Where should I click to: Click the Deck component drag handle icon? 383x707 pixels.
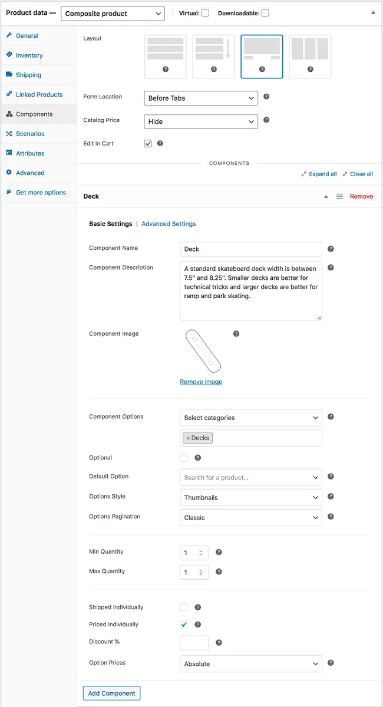(339, 196)
